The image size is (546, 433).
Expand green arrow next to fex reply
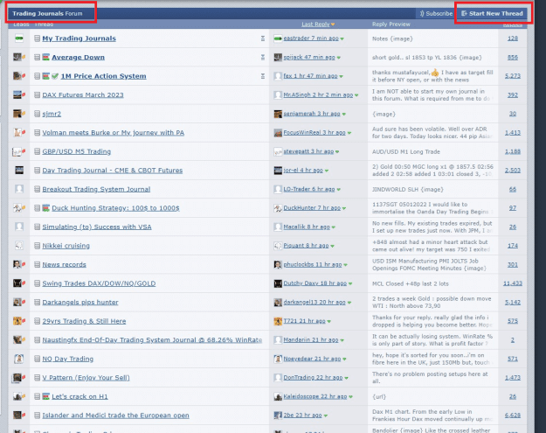tap(342, 77)
